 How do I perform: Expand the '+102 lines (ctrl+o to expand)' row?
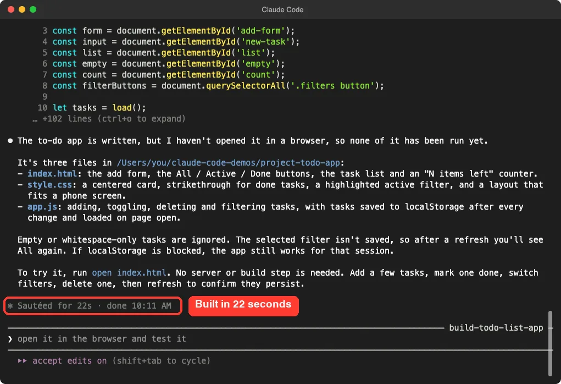point(109,119)
